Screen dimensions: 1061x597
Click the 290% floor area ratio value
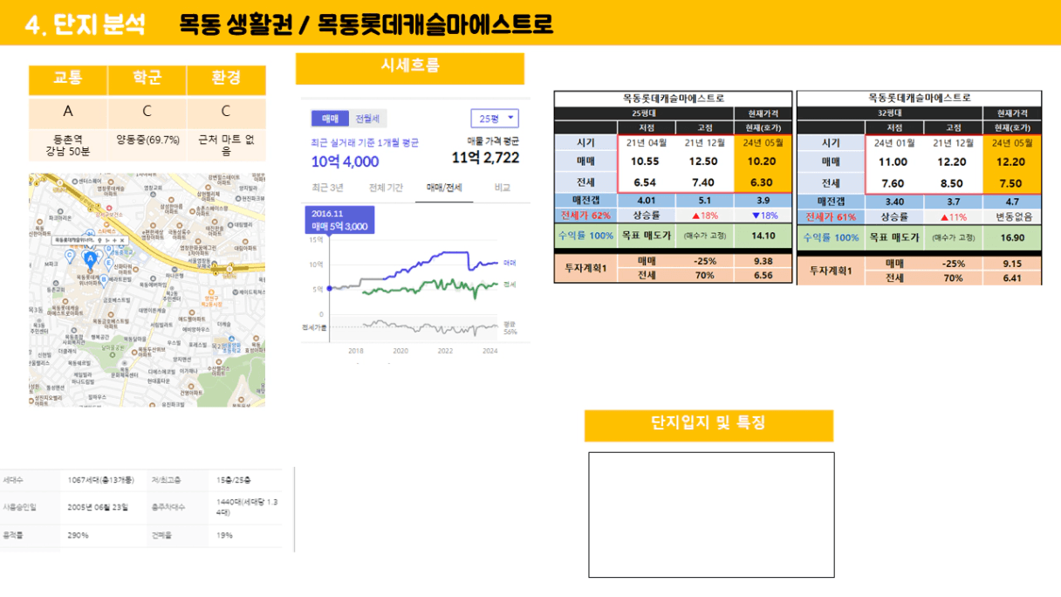tap(78, 535)
